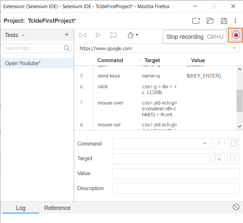Stop recording with red button
Image resolution: width=243 pixels, height=223 pixels.
(x=236, y=35)
